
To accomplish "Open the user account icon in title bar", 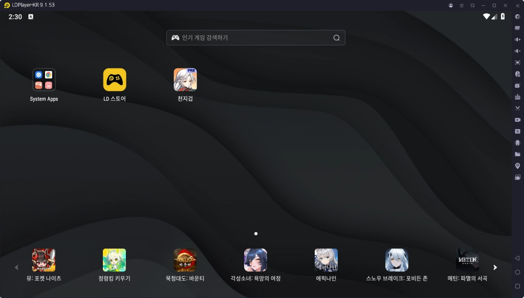I will pos(451,5).
